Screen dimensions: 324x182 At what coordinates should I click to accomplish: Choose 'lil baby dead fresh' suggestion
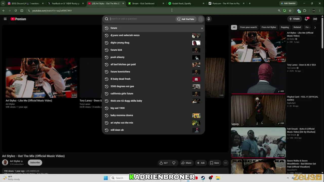tap(153, 79)
